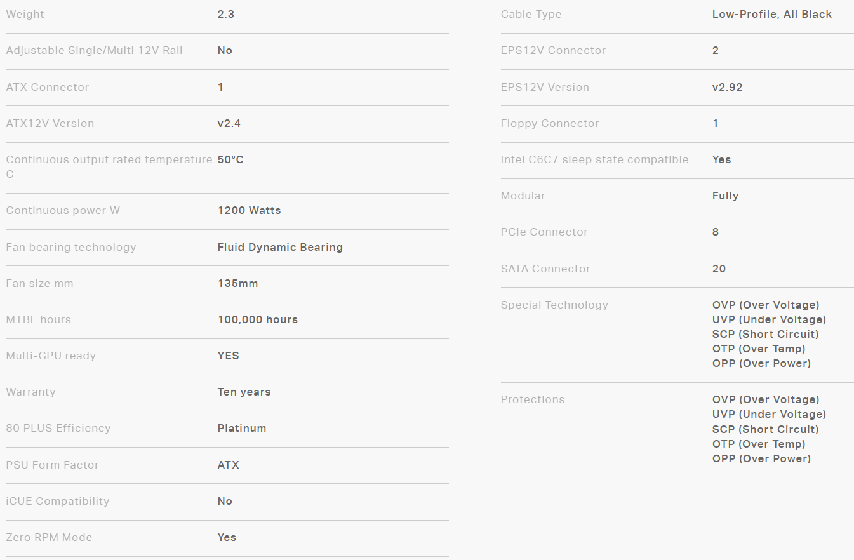Click the '80 PLUS Efficiency' label
Screen dimensions: 854x560
pos(58,428)
